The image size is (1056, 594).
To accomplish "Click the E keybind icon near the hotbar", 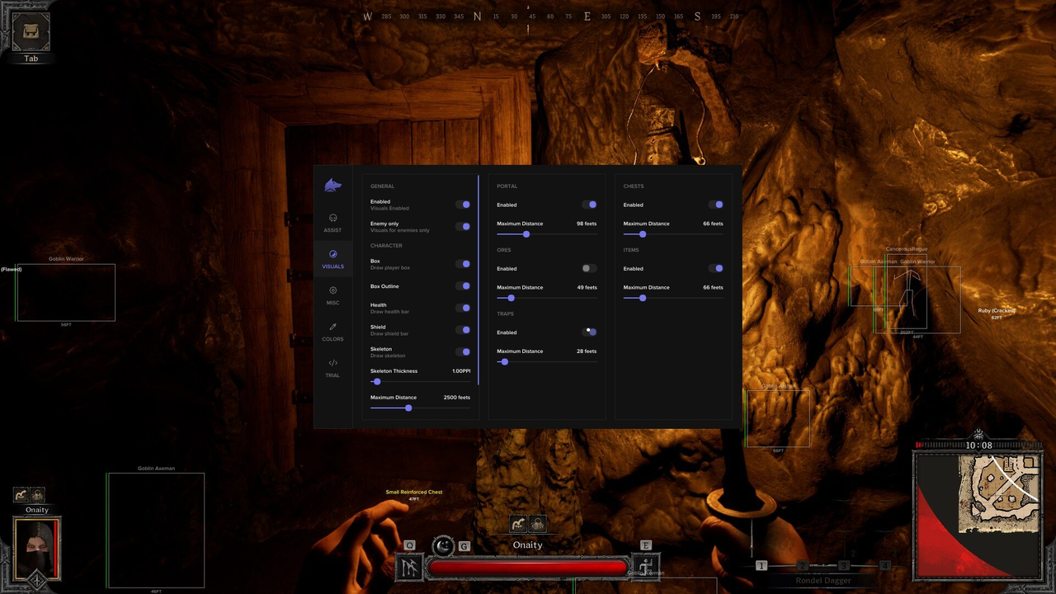I will 646,545.
